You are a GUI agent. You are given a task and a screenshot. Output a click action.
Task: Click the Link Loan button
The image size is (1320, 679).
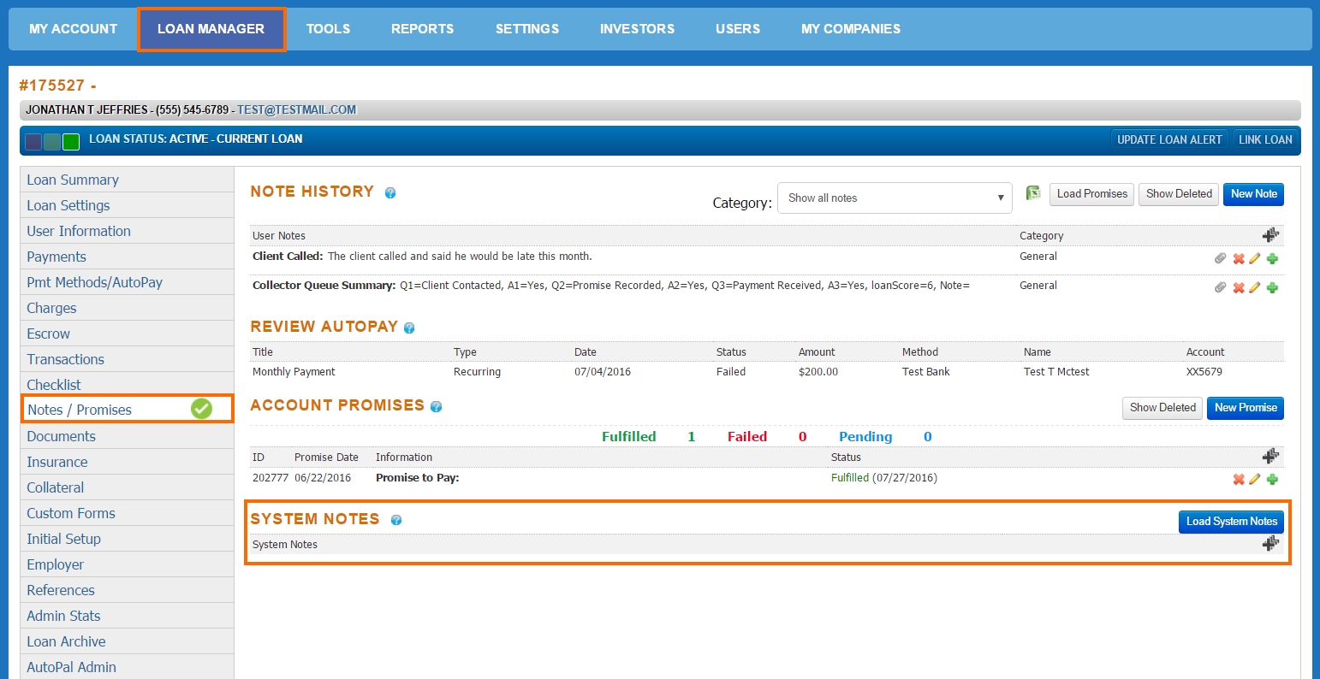1265,139
